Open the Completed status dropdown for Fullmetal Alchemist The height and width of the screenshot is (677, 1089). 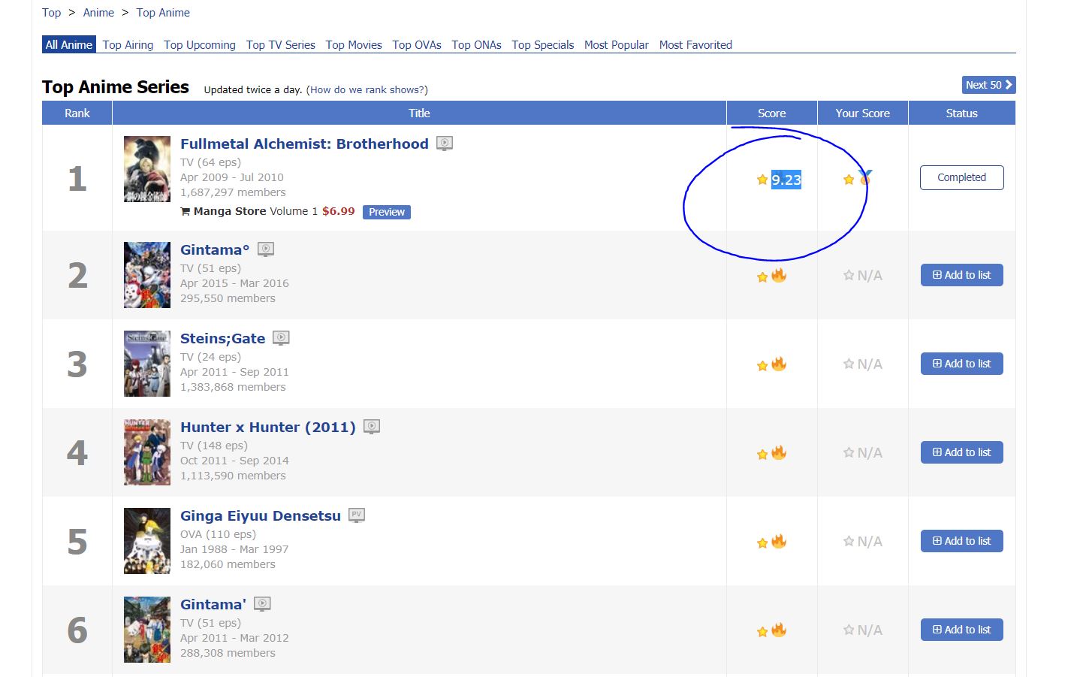point(961,177)
